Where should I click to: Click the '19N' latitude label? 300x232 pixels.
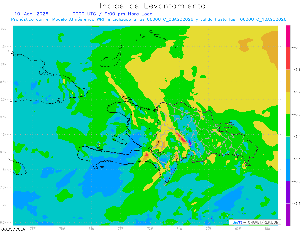tap(4, 135)
